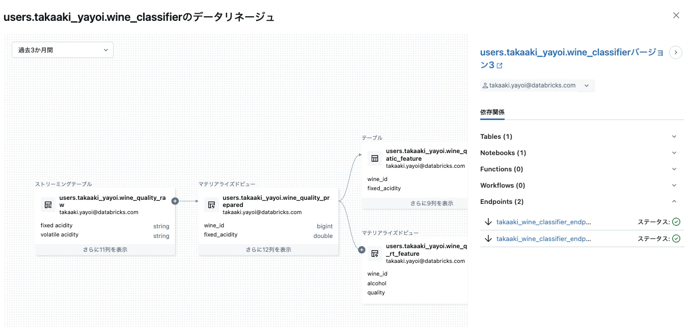
Task: Click the fixed_acidity column in wine_quality_prepared
Action: coord(220,234)
